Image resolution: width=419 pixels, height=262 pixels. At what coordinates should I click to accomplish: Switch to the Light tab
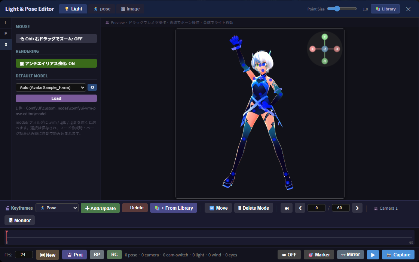[73, 9]
